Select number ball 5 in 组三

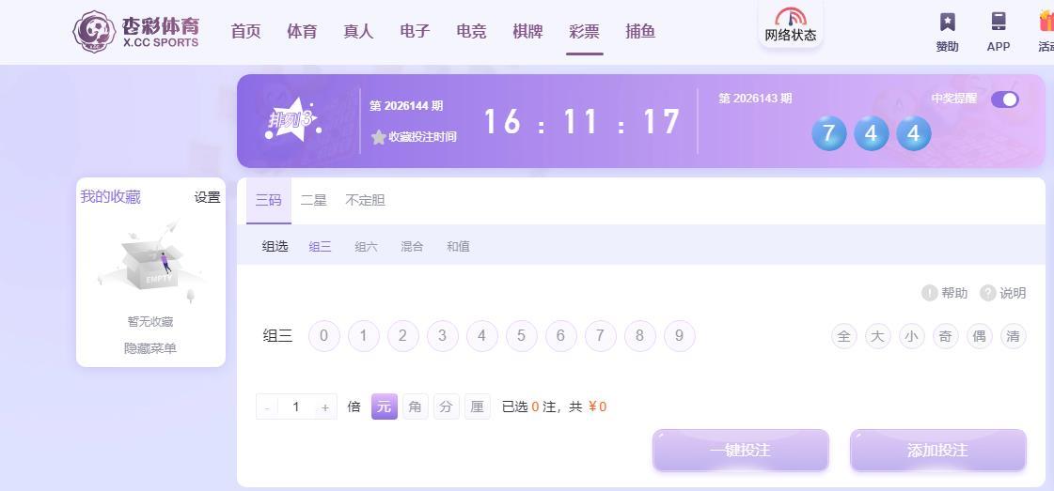tap(522, 336)
